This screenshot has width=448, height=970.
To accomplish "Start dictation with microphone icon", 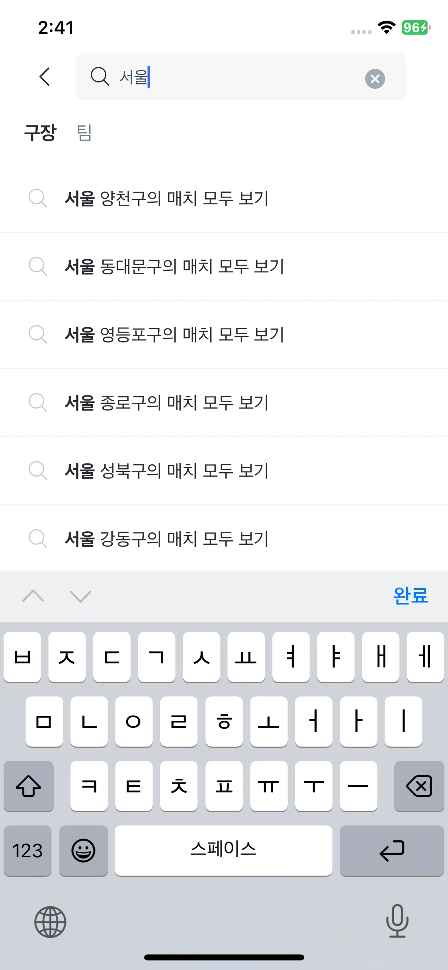I will pyautogui.click(x=397, y=921).
